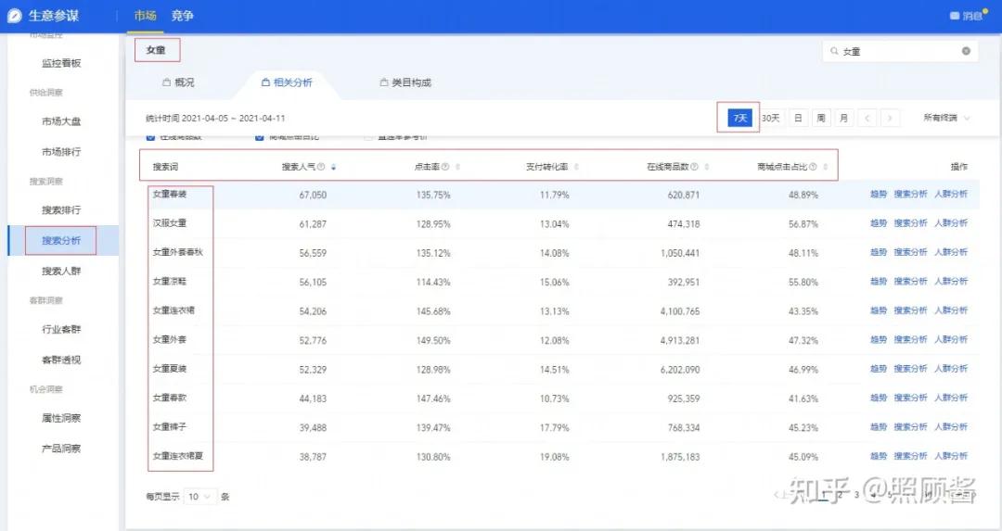Click the search term 女童连衣裙夏
Screen dimensions: 1002x531
click(177, 456)
